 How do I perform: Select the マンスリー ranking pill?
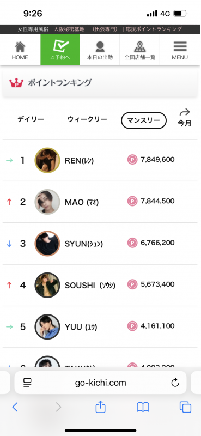144,120
